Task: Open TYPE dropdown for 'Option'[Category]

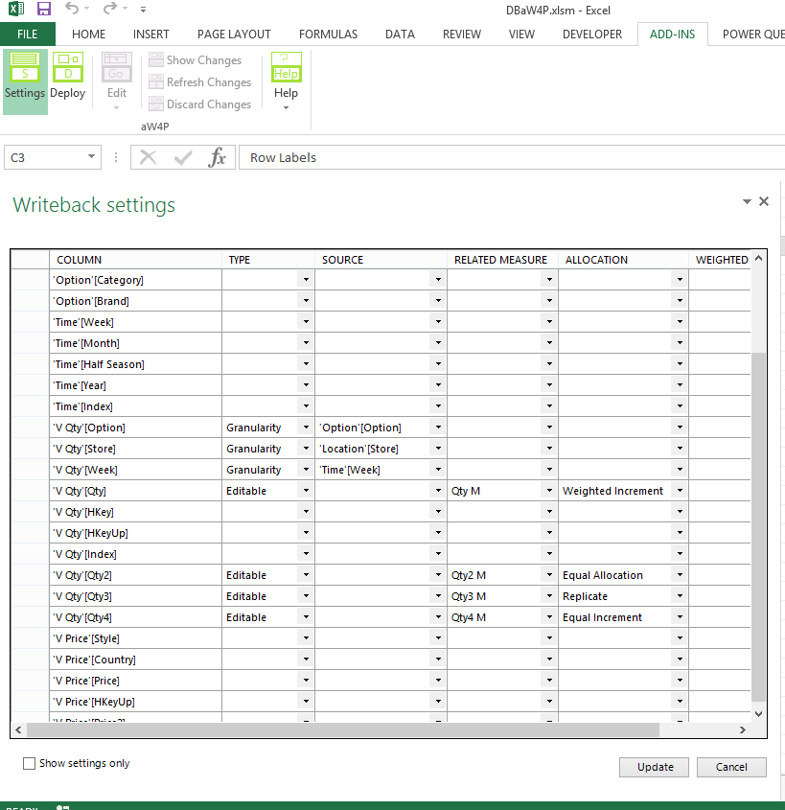Action: (306, 280)
